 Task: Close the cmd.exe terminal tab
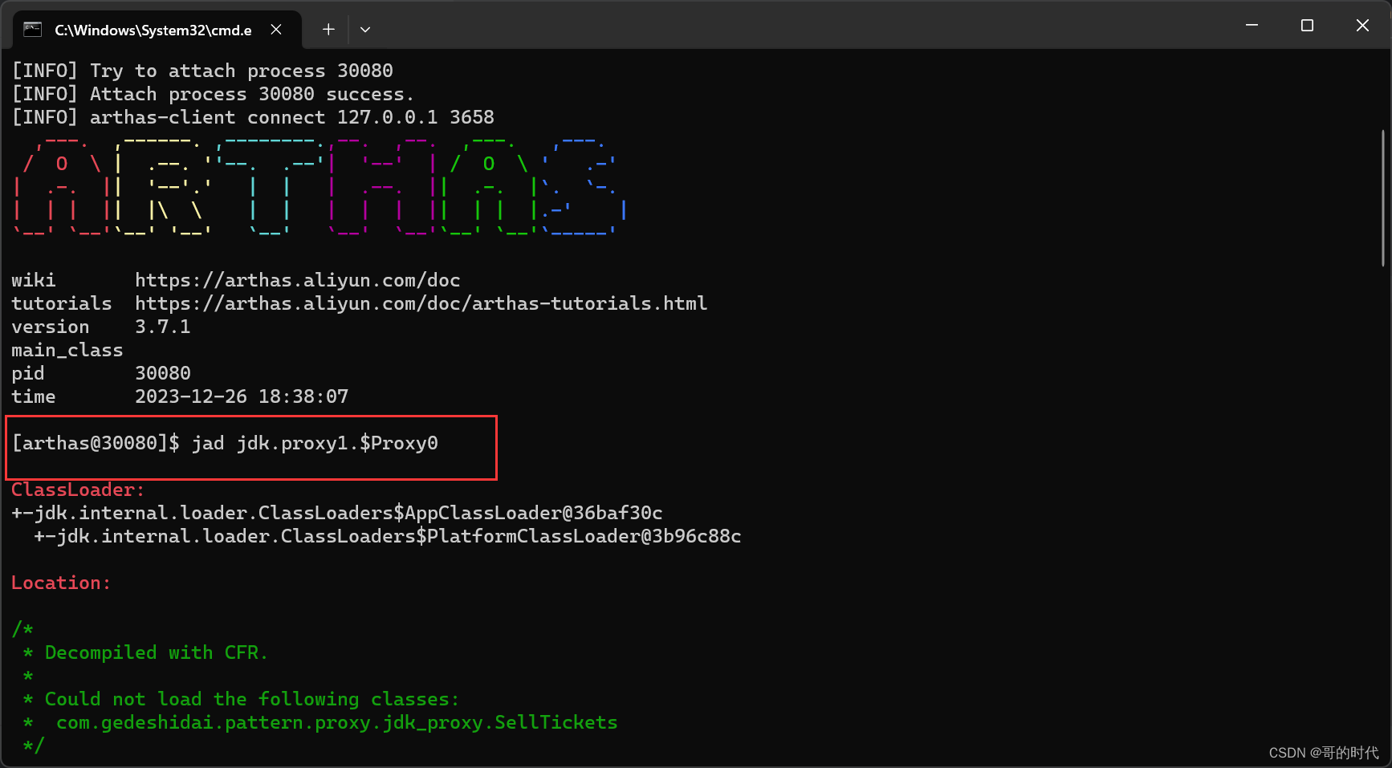tap(276, 30)
